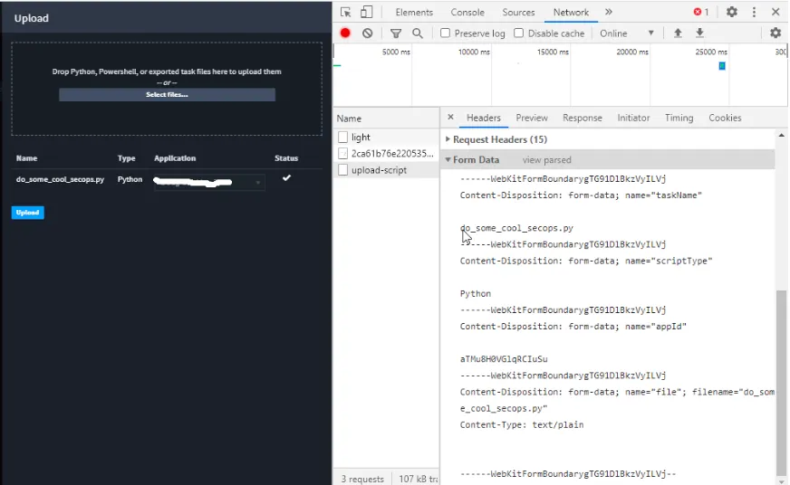Activate the inspect element picker icon
The height and width of the screenshot is (485, 790).
tap(346, 12)
